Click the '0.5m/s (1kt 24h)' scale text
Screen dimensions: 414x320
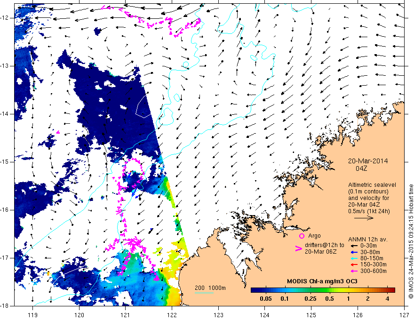pos(369,211)
